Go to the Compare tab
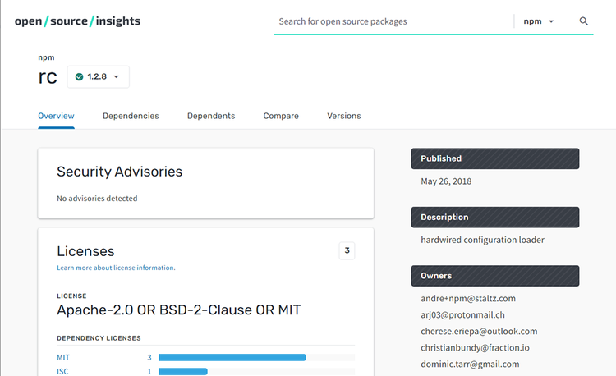The height and width of the screenshot is (376, 616). coord(281,116)
